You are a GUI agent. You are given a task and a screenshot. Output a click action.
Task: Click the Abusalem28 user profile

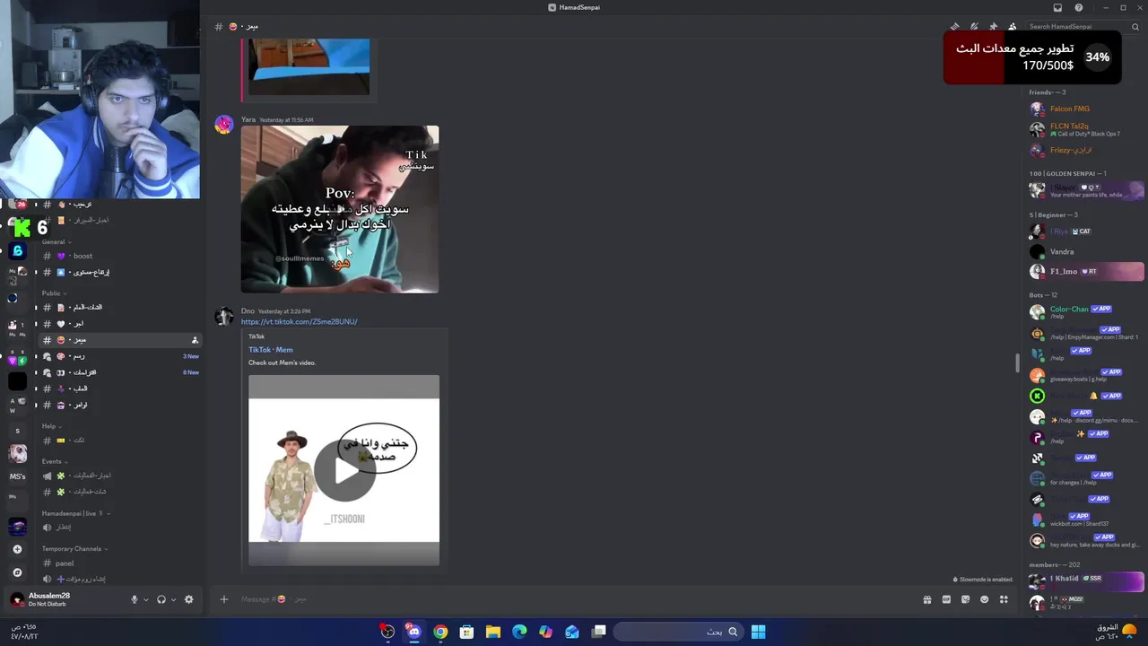(49, 599)
